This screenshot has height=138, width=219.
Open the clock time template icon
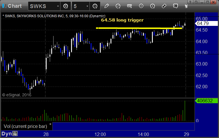click(95, 6)
